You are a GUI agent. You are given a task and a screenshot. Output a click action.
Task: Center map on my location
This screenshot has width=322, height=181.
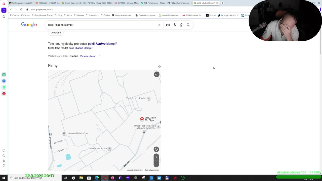click(x=156, y=149)
